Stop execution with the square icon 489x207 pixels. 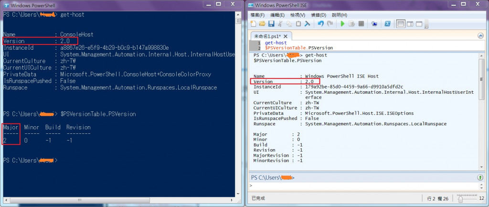pos(361,24)
